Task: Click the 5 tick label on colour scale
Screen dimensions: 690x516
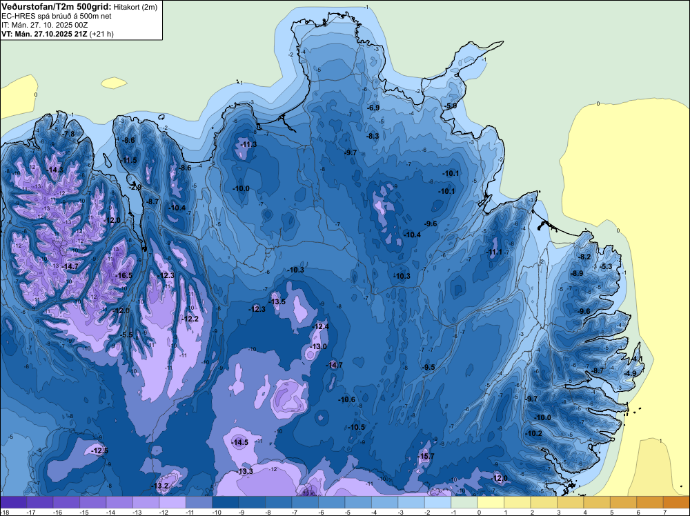Action: [x=612, y=512]
